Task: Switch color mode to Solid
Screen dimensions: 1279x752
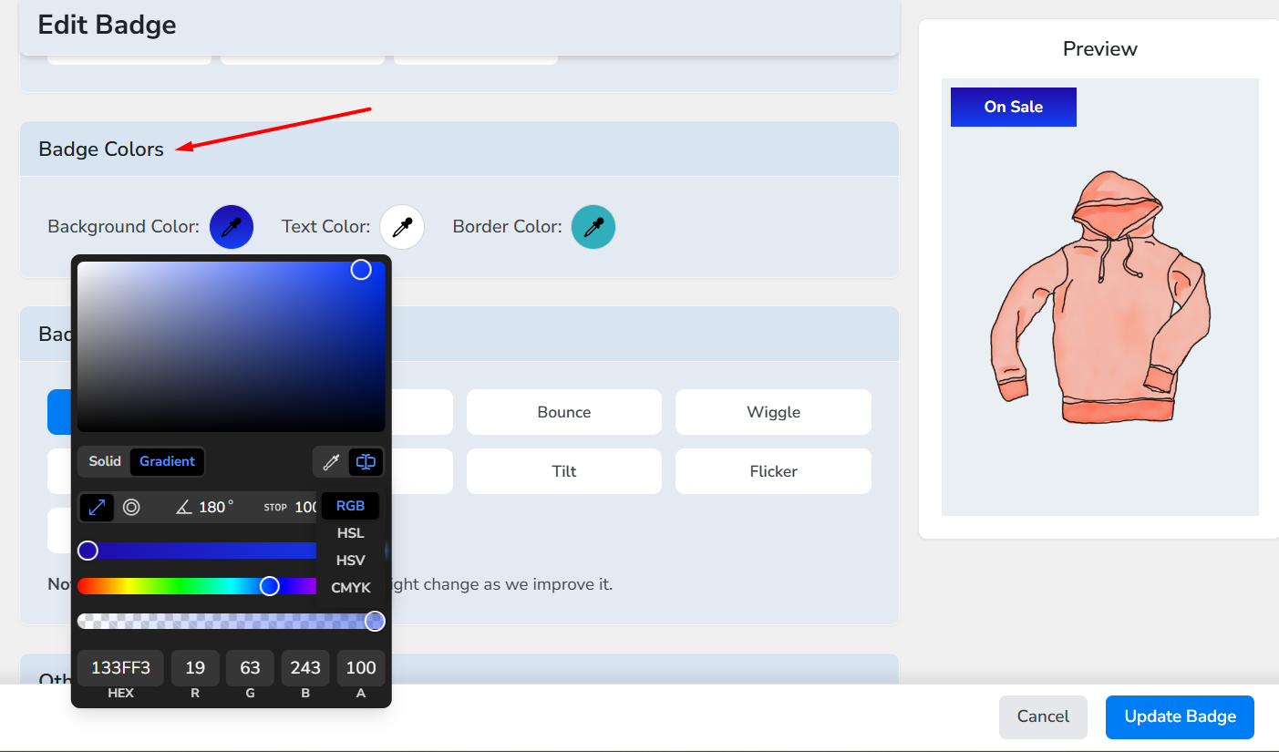Action: pos(105,461)
